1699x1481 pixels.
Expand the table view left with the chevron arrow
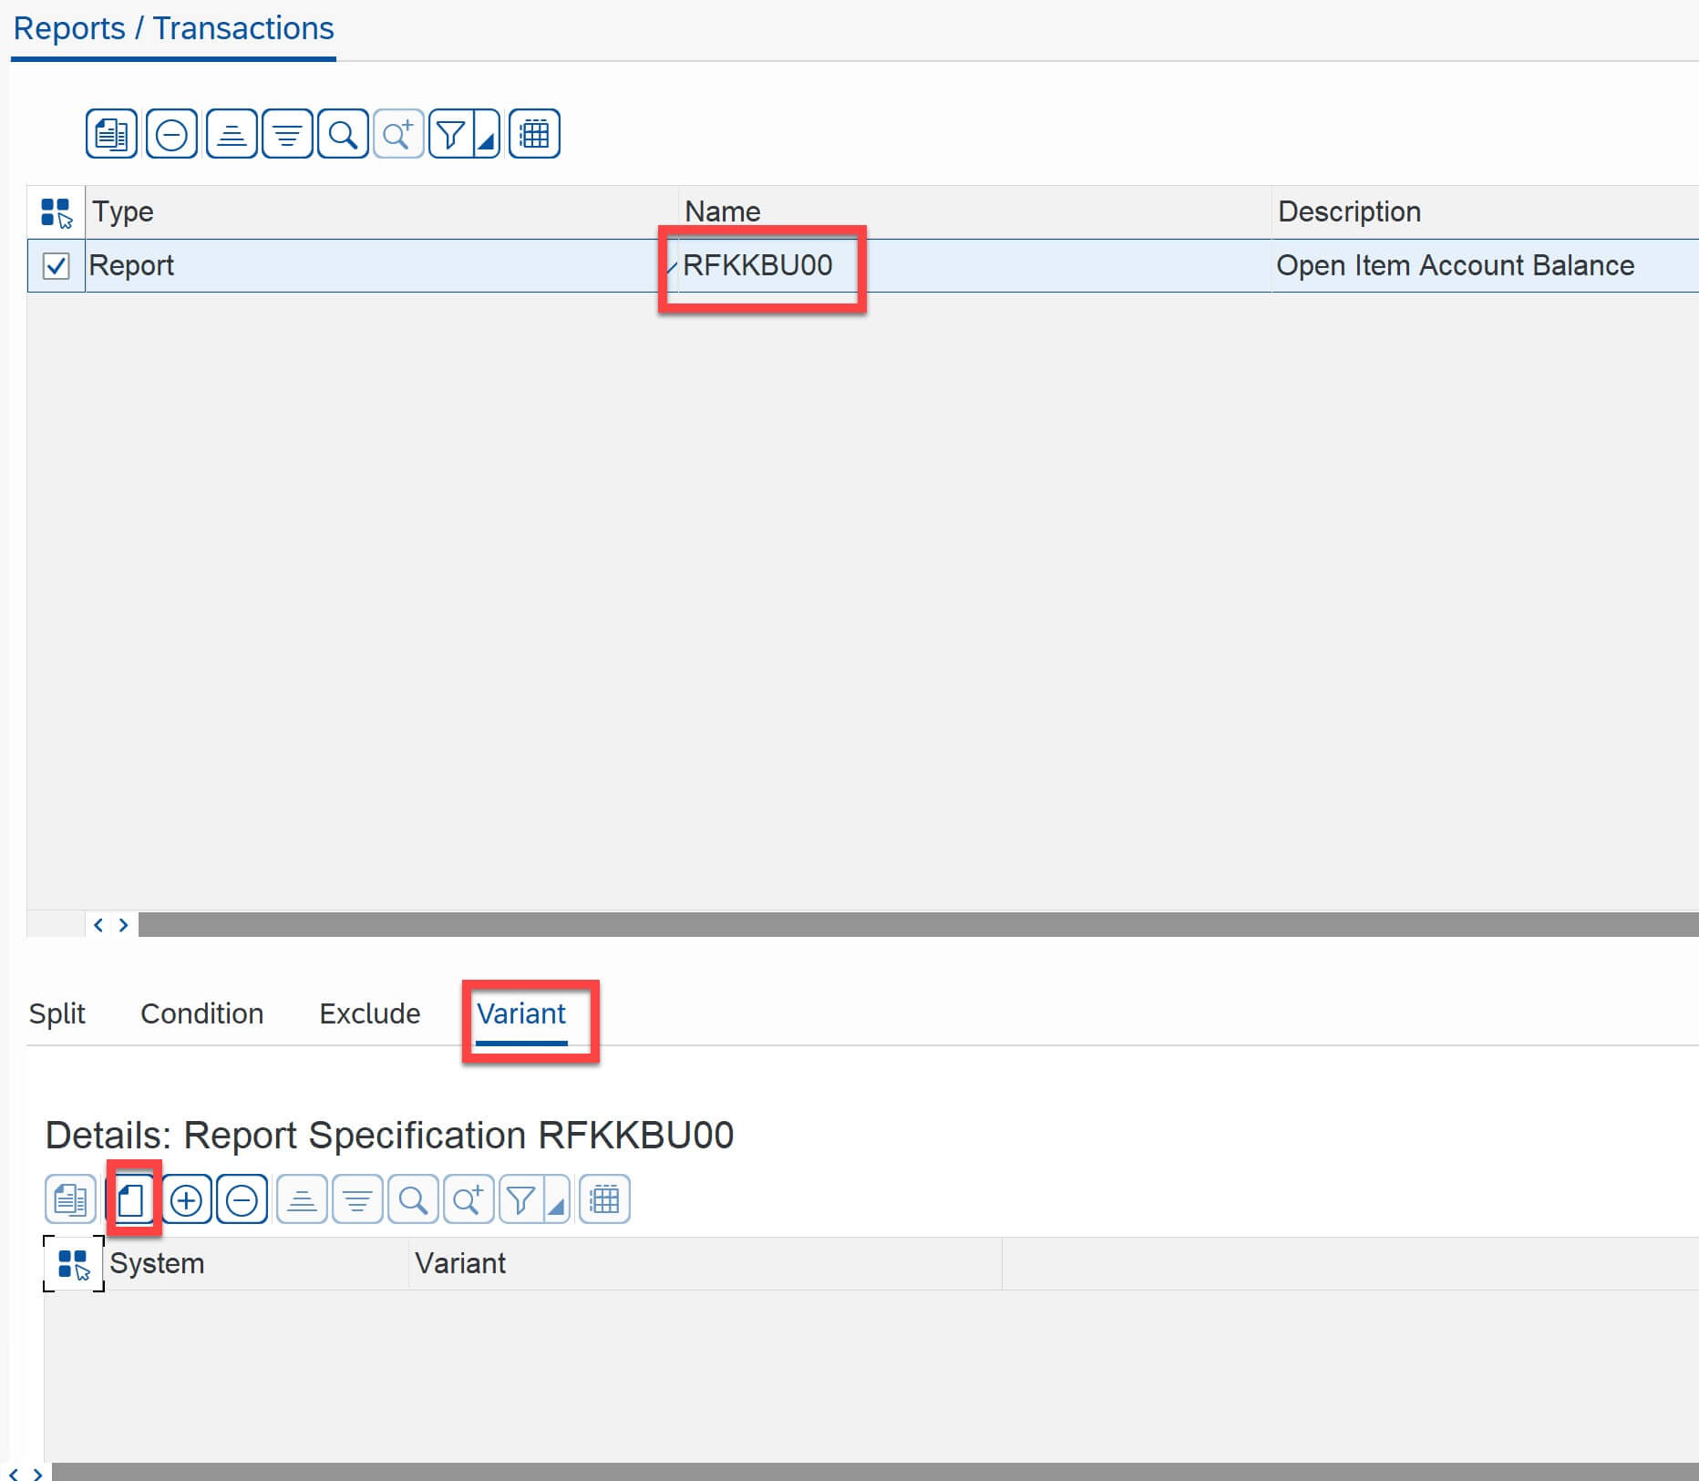(98, 925)
